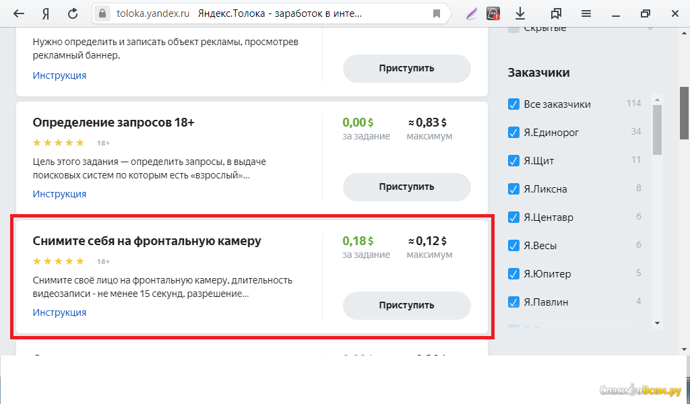Start the advertising banner task with Приступить
The width and height of the screenshot is (690, 404).
point(406,68)
